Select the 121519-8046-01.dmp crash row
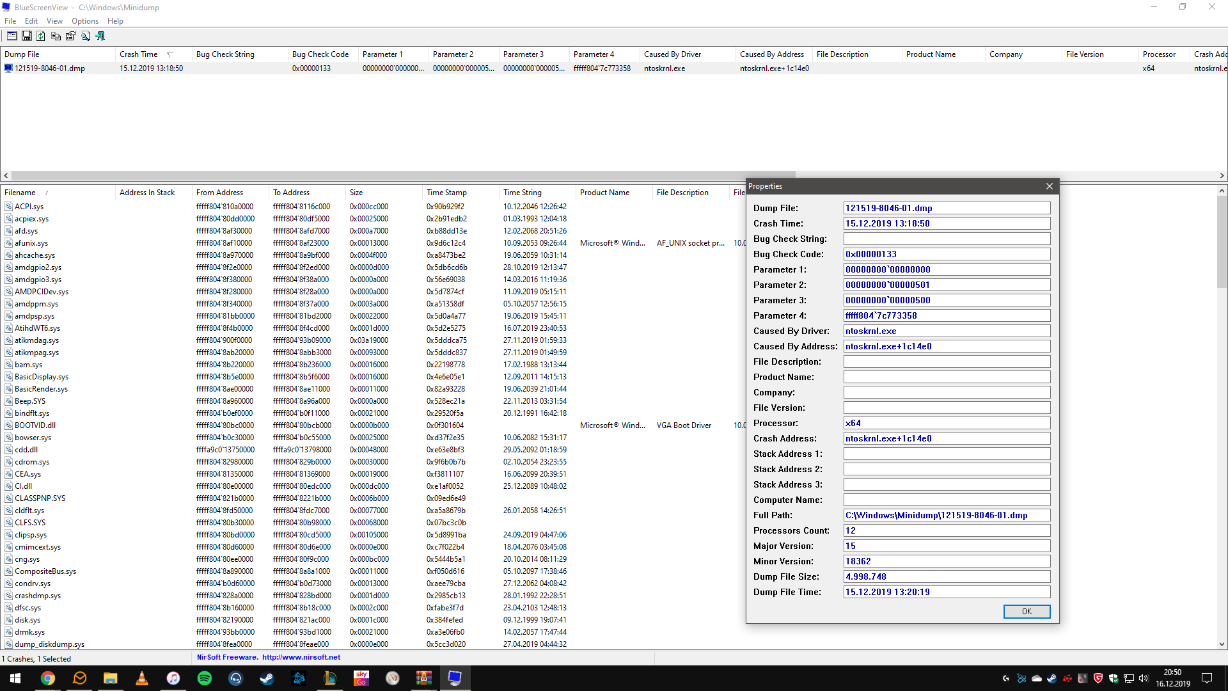The image size is (1228, 691). 49,68
